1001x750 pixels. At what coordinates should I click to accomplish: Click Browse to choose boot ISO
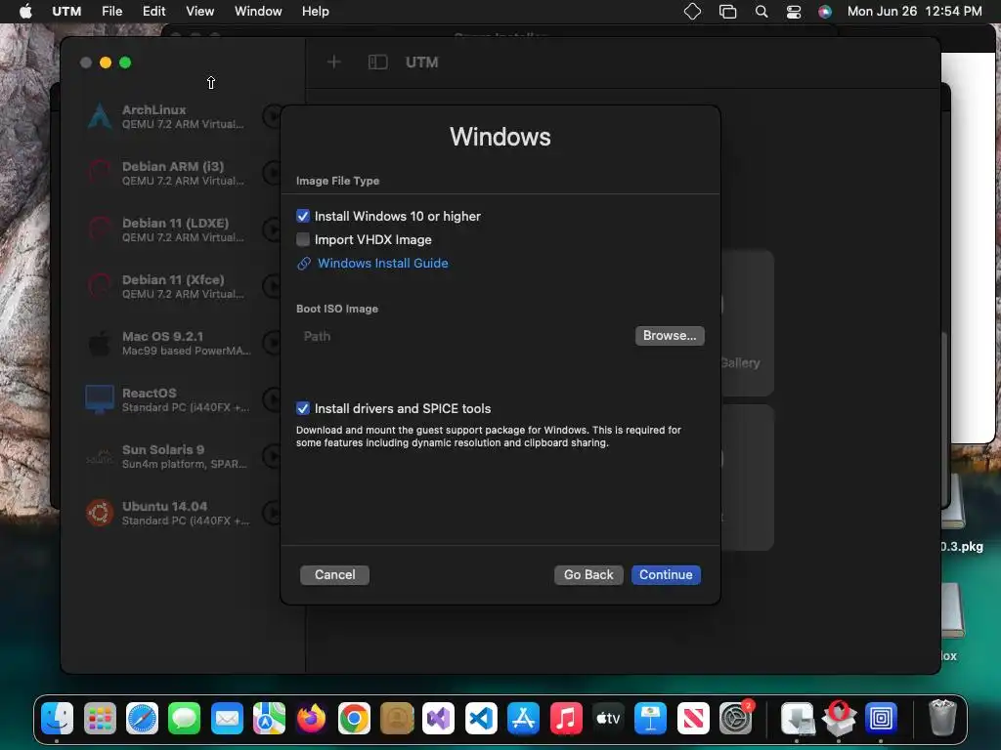tap(670, 336)
